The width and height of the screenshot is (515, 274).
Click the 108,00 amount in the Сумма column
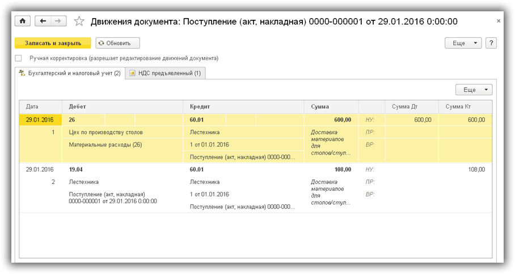(343, 169)
